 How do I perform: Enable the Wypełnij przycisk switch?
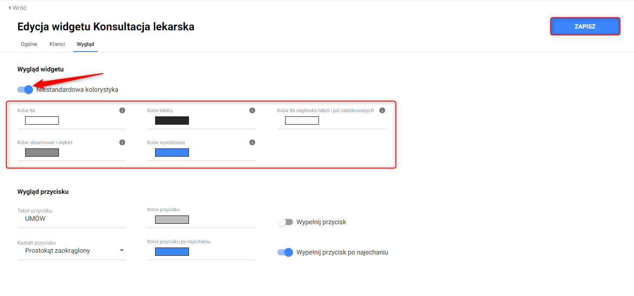coord(285,222)
